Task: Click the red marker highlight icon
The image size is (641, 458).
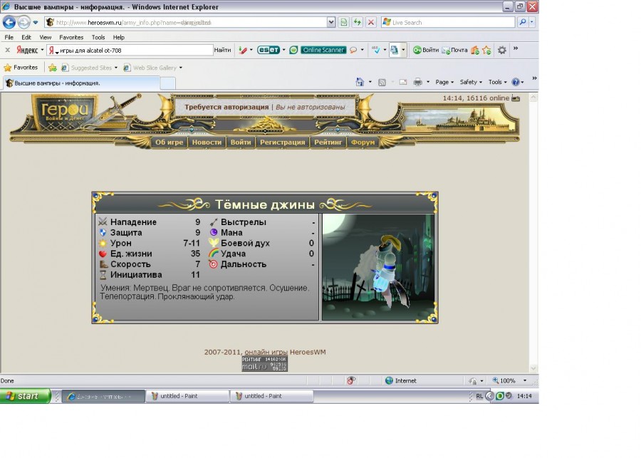Action: click(243, 50)
